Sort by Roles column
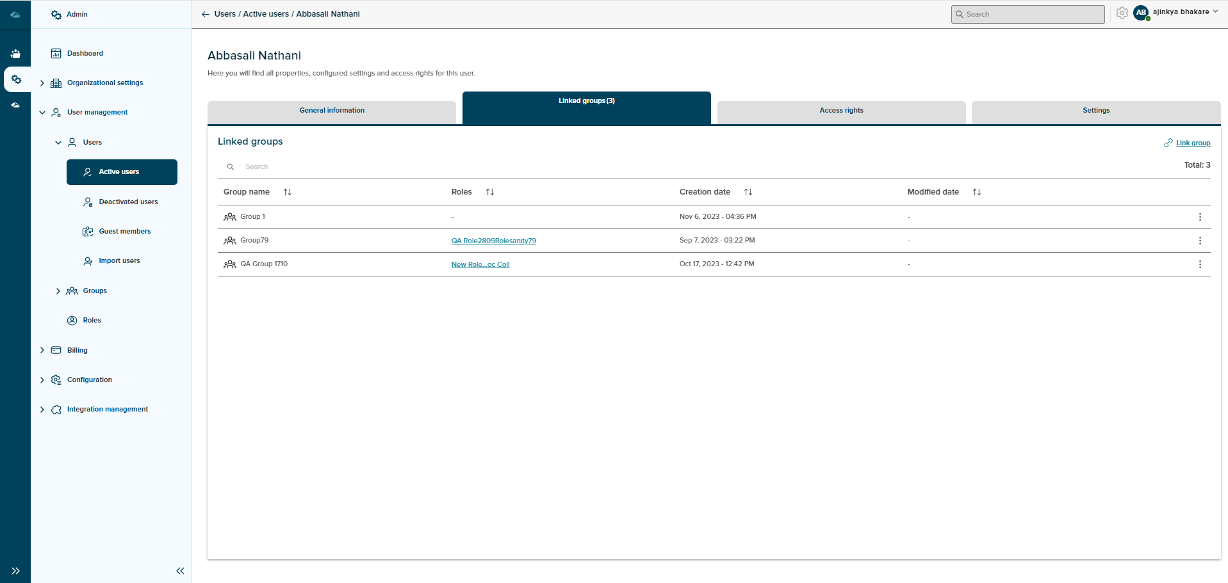Screen dimensions: 1228x583 [490, 192]
